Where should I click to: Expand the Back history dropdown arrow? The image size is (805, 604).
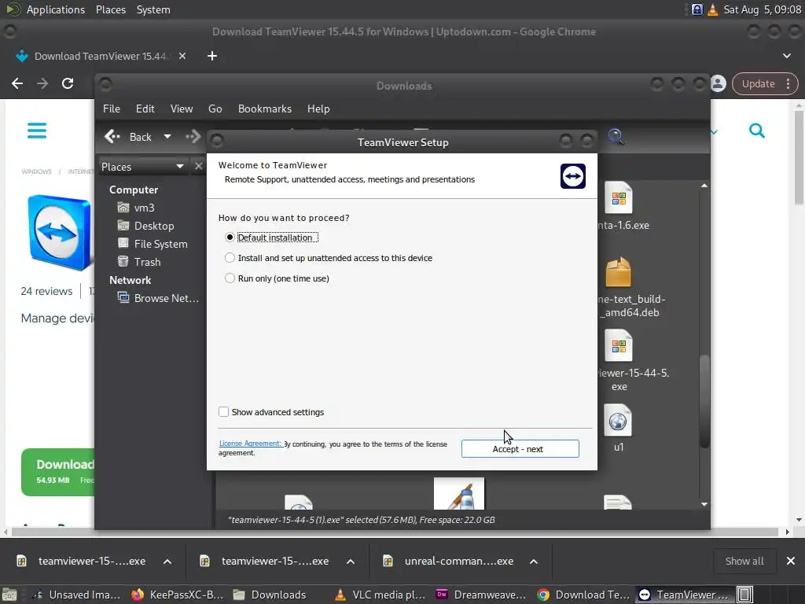[x=167, y=137]
